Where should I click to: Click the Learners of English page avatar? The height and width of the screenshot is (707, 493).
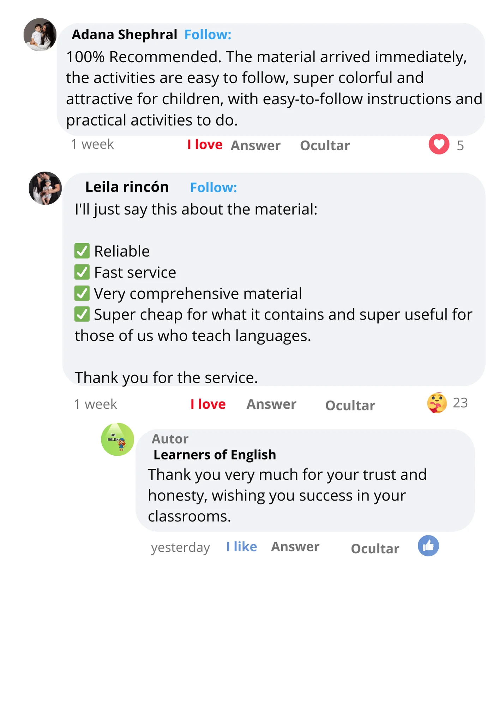118,439
